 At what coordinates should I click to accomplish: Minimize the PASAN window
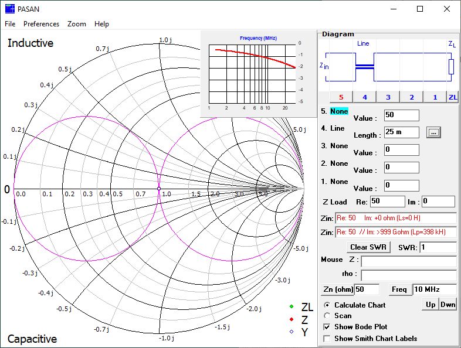click(x=394, y=9)
